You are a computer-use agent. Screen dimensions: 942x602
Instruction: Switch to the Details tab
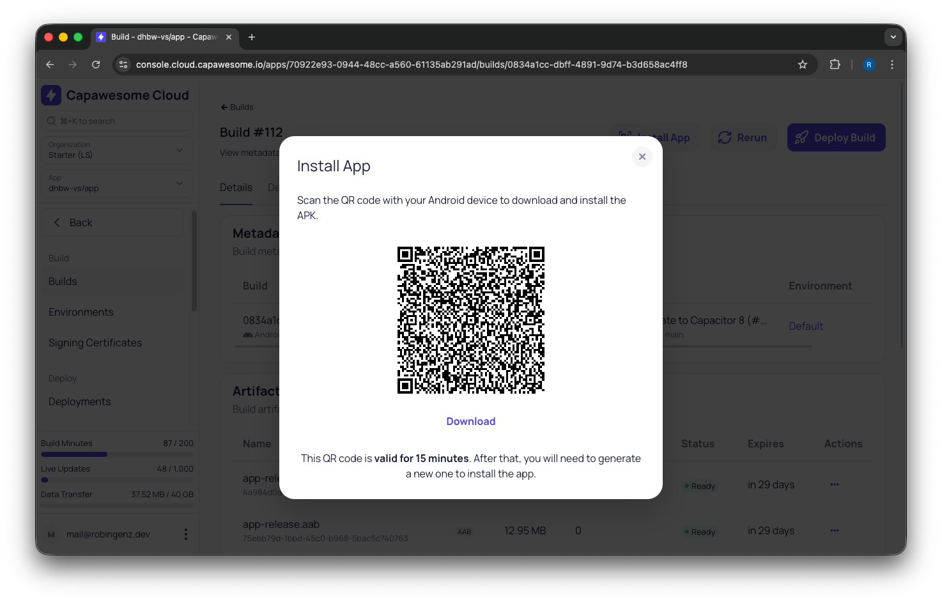tap(236, 187)
